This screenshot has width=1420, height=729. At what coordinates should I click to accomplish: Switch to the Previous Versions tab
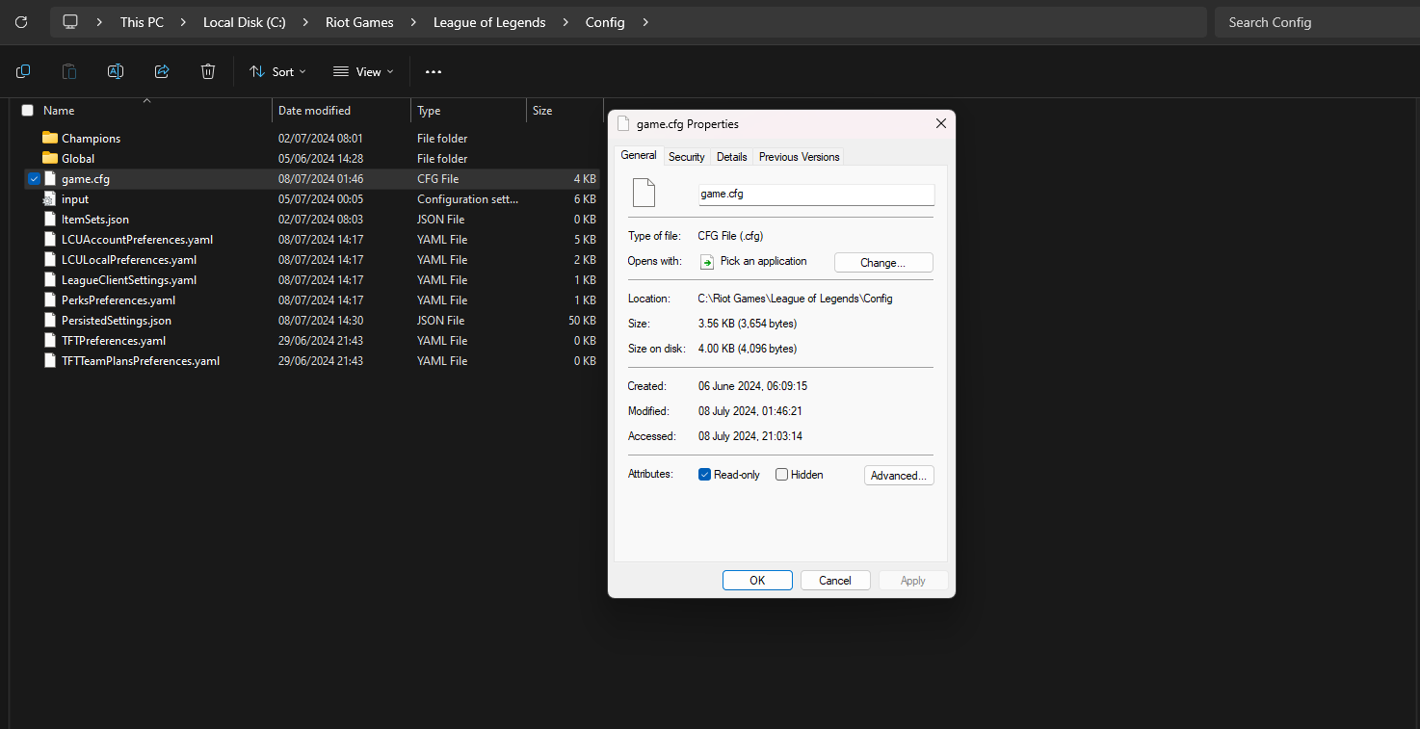[x=799, y=157]
